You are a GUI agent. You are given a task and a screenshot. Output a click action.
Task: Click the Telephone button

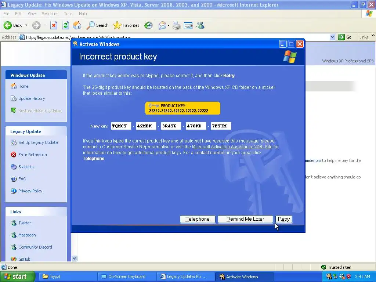(x=198, y=219)
